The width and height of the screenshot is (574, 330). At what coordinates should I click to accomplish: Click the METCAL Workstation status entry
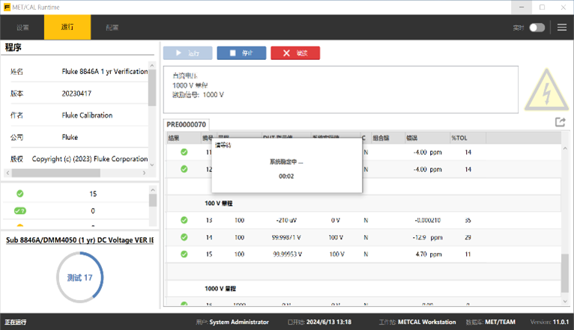click(427, 322)
